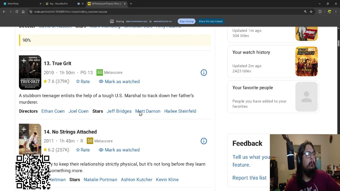Add No Strings Attached to watchlist plus icon
The width and height of the screenshot is (340, 191).
tap(24, 129)
